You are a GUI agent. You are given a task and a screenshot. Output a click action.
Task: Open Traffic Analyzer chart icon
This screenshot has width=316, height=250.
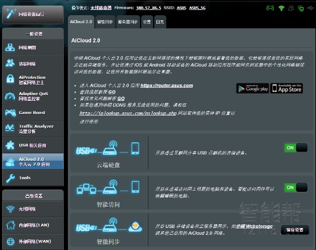(10, 128)
